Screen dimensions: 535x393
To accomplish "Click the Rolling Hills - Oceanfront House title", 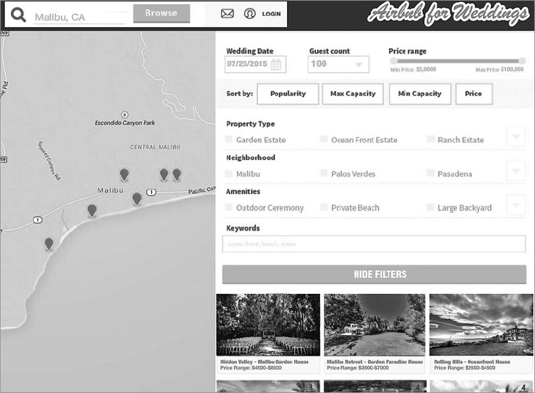I will [x=472, y=361].
